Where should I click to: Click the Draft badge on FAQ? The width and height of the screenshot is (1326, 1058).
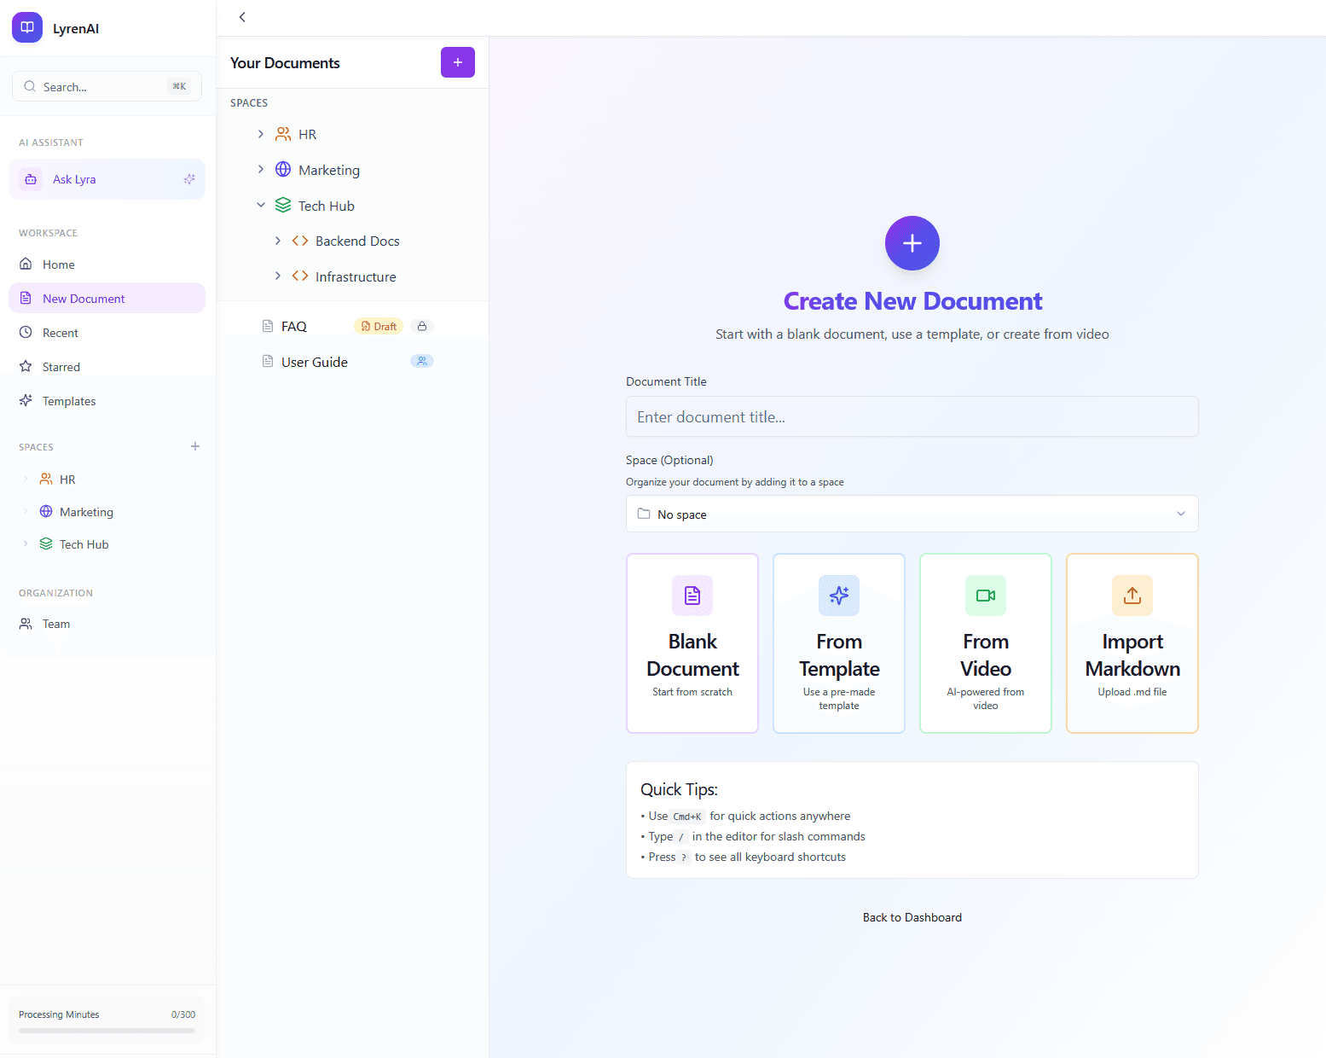(379, 325)
